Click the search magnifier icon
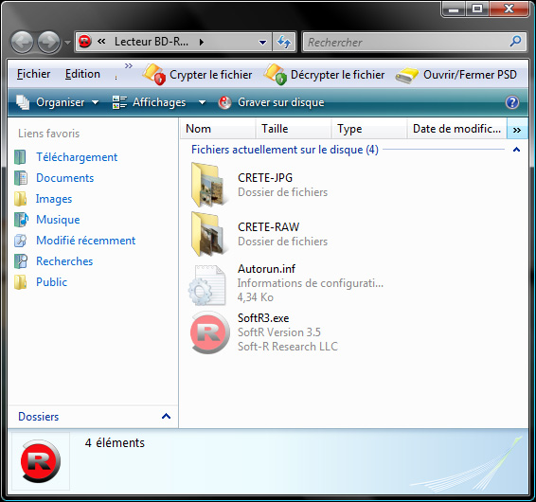Screen dimensions: 536x502 (x=515, y=42)
